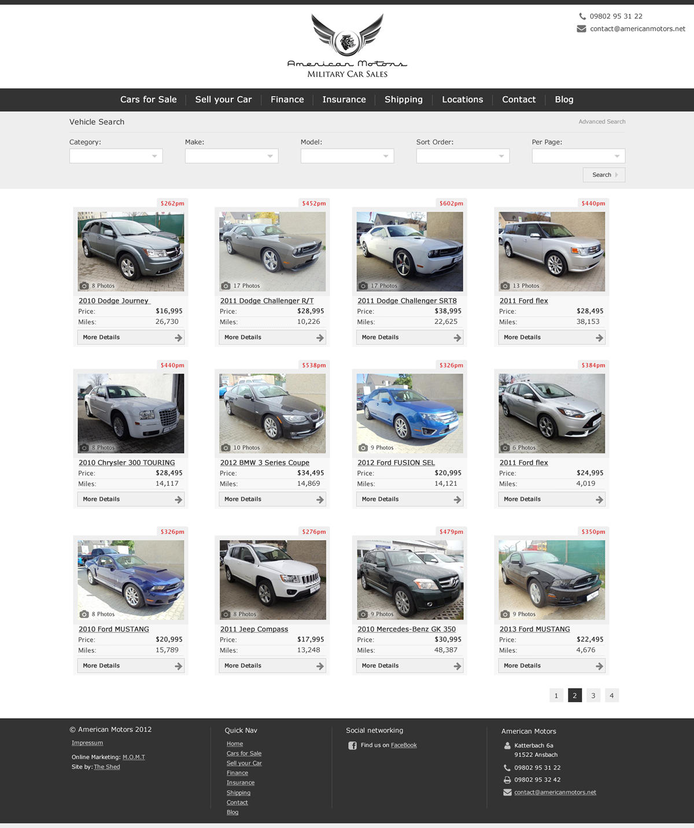The width and height of the screenshot is (694, 828).
Task: Expand the Make dropdown list
Action: [231, 156]
